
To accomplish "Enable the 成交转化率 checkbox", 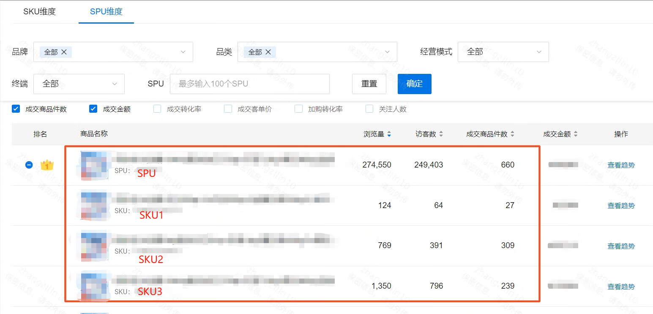I will click(x=157, y=109).
